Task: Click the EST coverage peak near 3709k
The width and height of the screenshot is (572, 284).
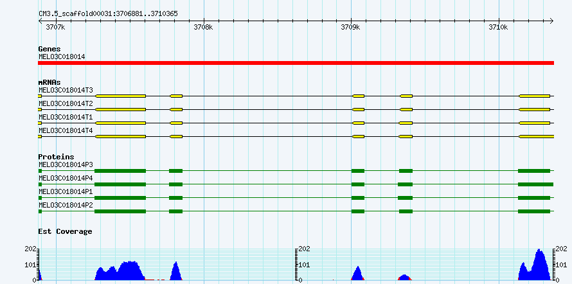Action: click(358, 274)
